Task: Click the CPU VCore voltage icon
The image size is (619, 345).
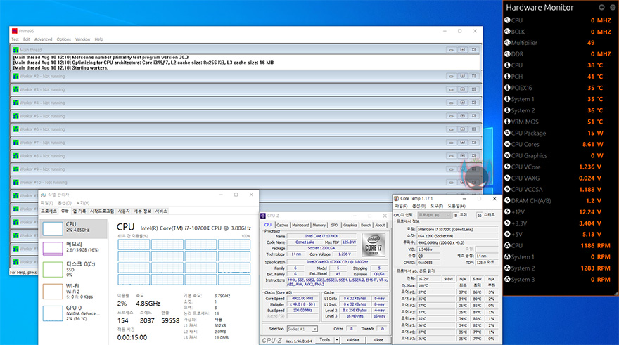Action: tap(507, 167)
